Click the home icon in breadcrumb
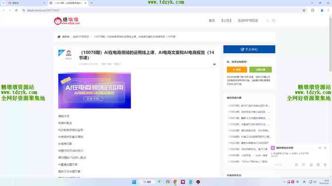The width and height of the screenshot is (332, 186). pos(59,37)
